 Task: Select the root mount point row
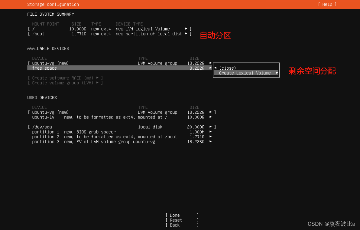(109, 29)
